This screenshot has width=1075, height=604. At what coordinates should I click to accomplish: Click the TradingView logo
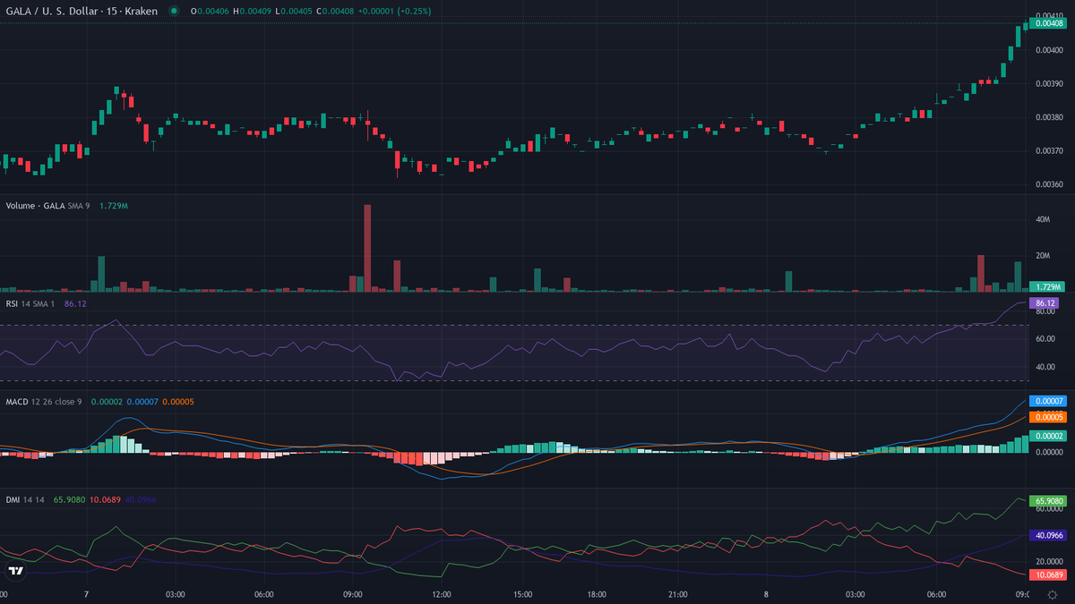(15, 571)
